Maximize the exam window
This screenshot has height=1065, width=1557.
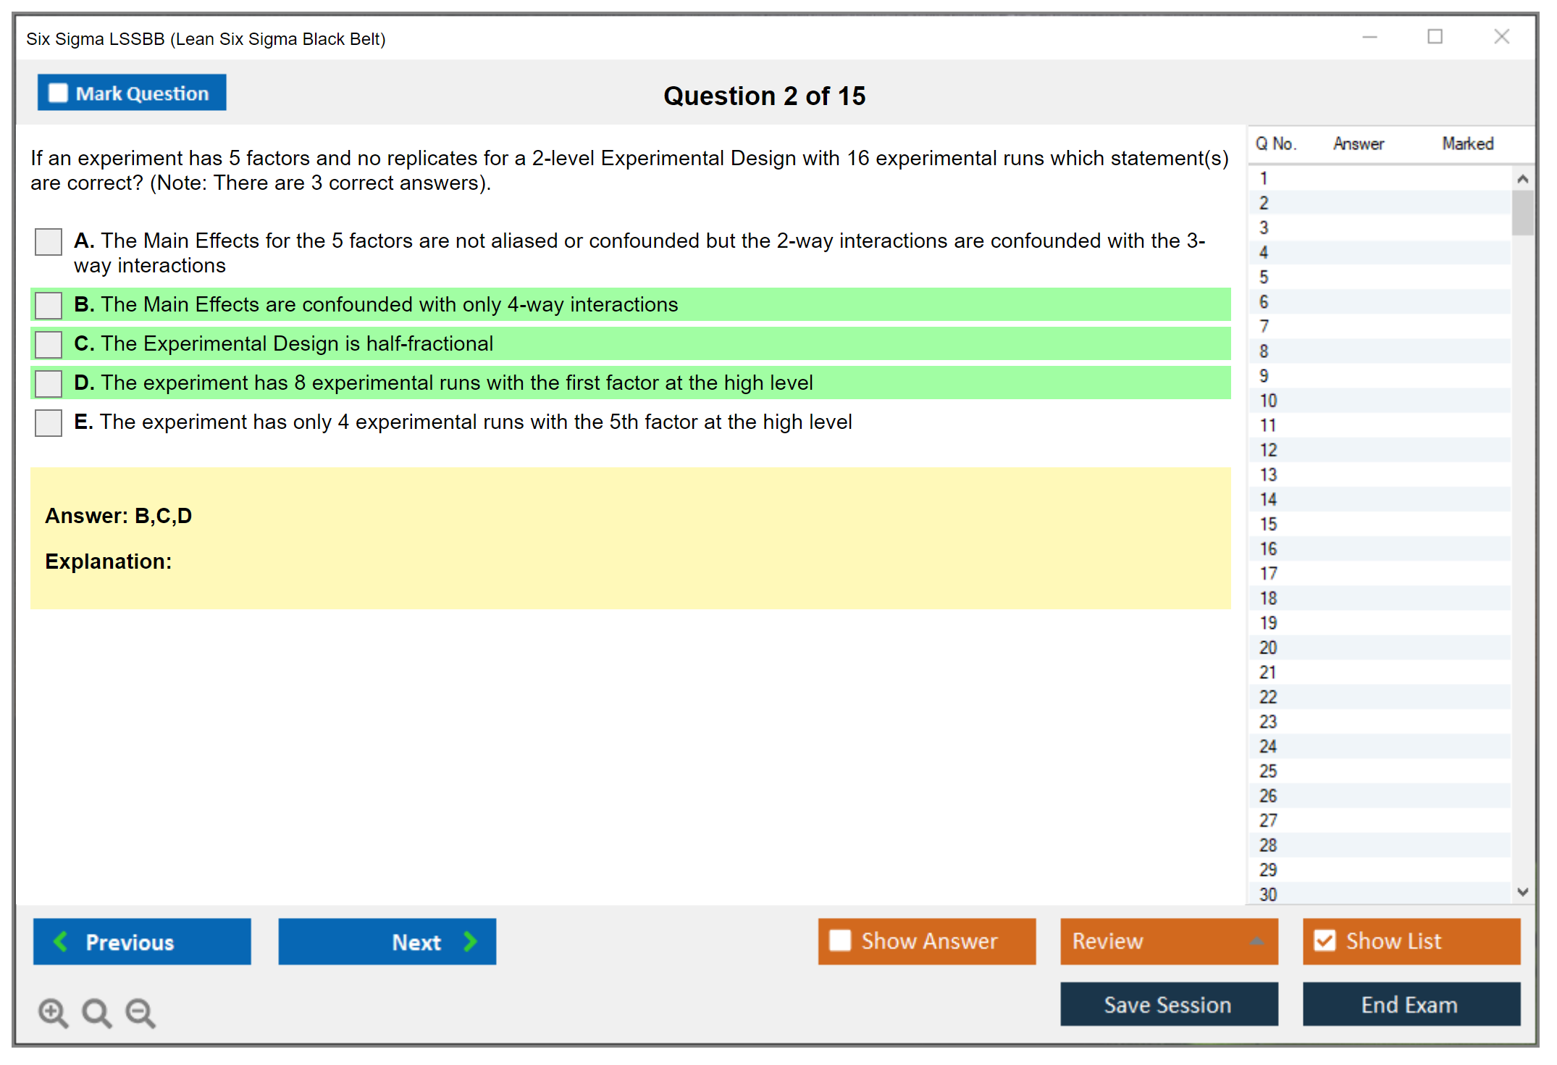click(1435, 37)
